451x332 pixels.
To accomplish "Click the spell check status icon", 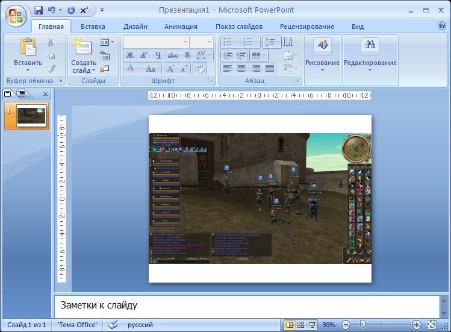I will pyautogui.click(x=113, y=325).
